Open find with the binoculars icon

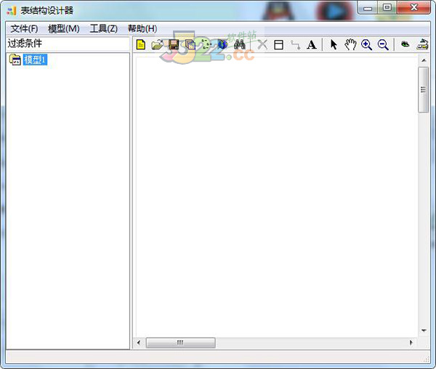(x=239, y=44)
